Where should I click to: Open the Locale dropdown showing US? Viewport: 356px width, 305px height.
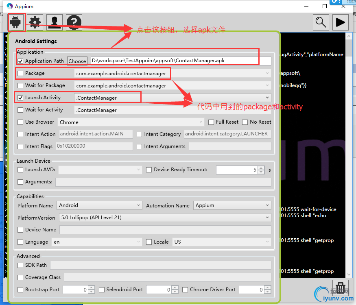(222, 242)
